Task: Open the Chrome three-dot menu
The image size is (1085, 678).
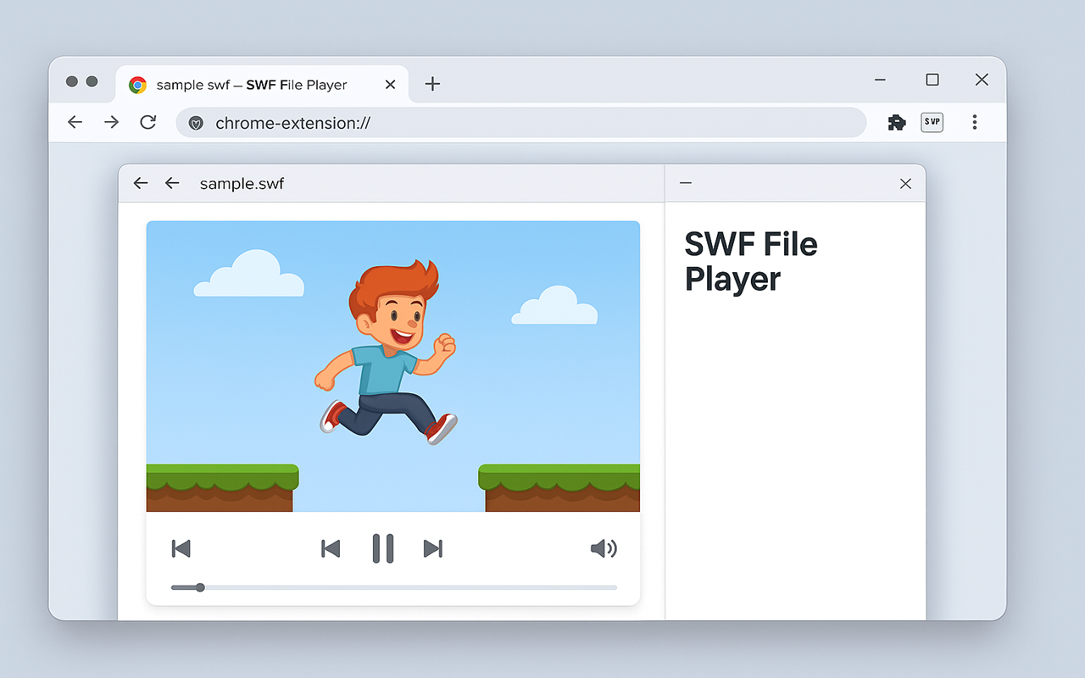Action: (x=975, y=122)
